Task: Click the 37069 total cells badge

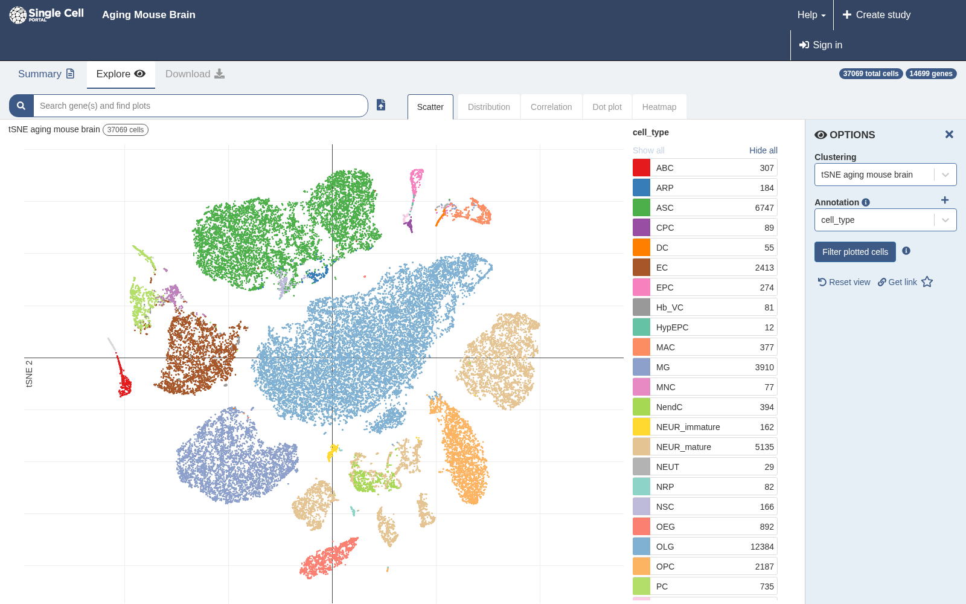Action: 871,74
